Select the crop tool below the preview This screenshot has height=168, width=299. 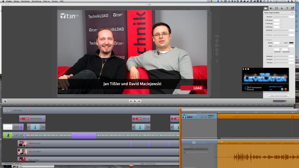(5, 101)
